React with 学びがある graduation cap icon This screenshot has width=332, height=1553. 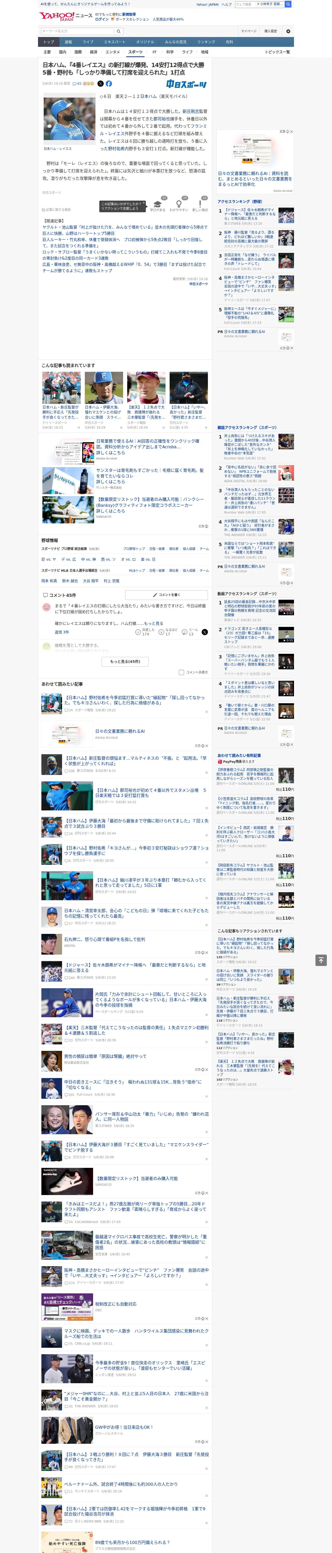click(x=158, y=204)
